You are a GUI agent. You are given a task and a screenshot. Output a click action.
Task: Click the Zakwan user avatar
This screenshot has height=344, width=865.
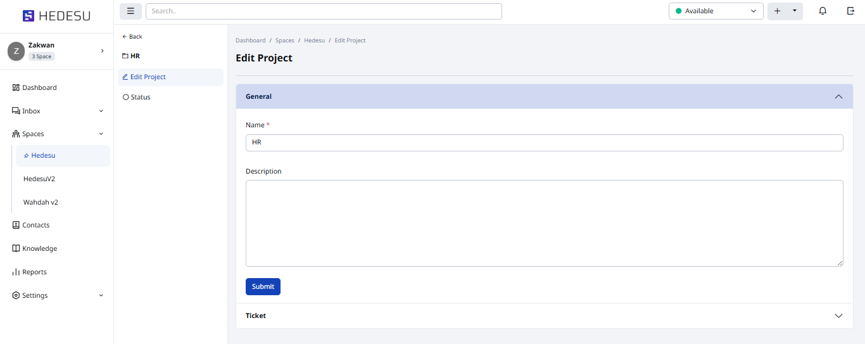point(16,51)
